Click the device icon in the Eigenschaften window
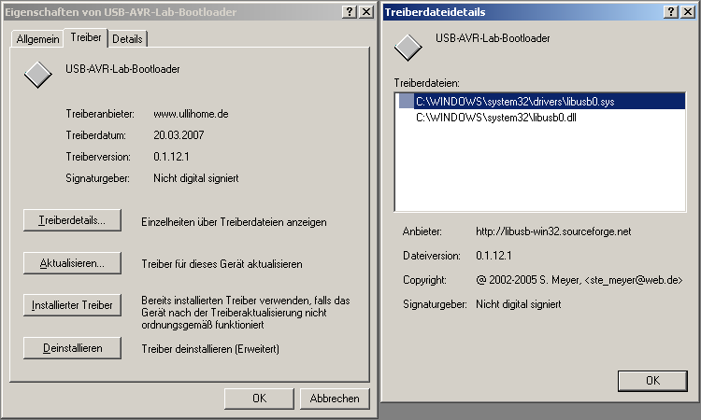This screenshot has height=420, width=701. [38, 75]
